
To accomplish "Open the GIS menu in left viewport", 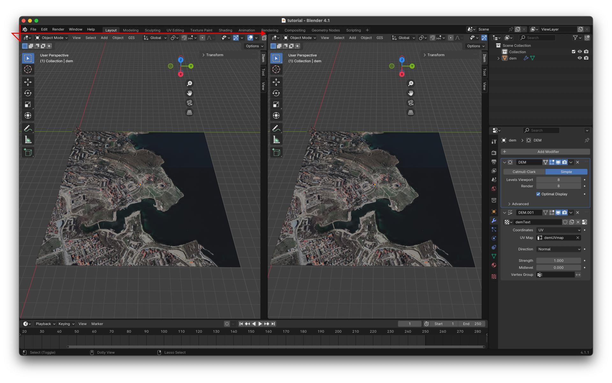I will pyautogui.click(x=131, y=38).
